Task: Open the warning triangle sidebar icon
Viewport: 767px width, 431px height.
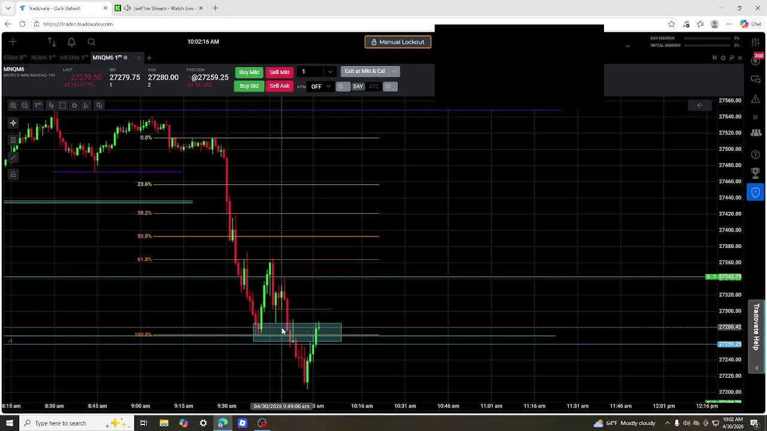Action: pos(756,99)
